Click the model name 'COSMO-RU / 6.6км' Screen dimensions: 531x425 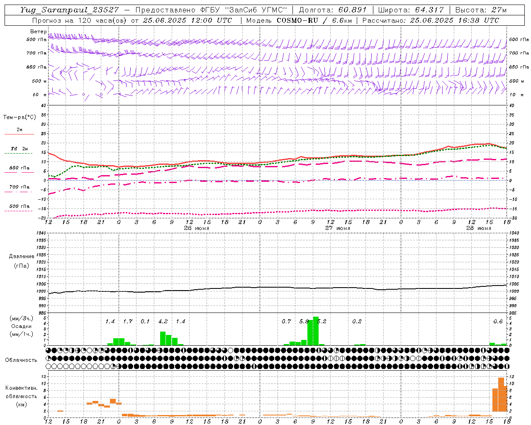(x=314, y=20)
